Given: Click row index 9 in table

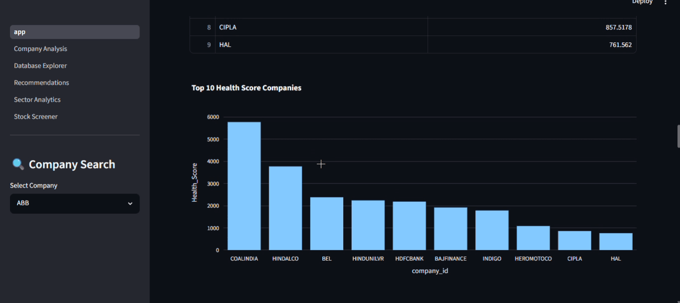Looking at the screenshot, I should pyautogui.click(x=203, y=45).
